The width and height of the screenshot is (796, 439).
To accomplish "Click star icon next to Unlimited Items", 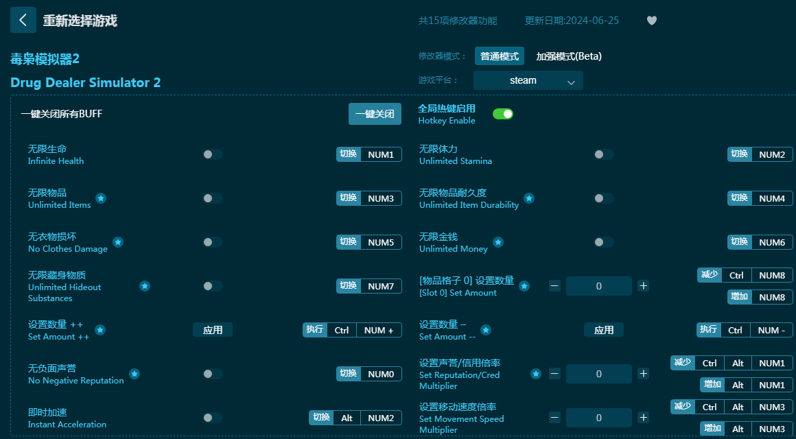I will click(101, 198).
